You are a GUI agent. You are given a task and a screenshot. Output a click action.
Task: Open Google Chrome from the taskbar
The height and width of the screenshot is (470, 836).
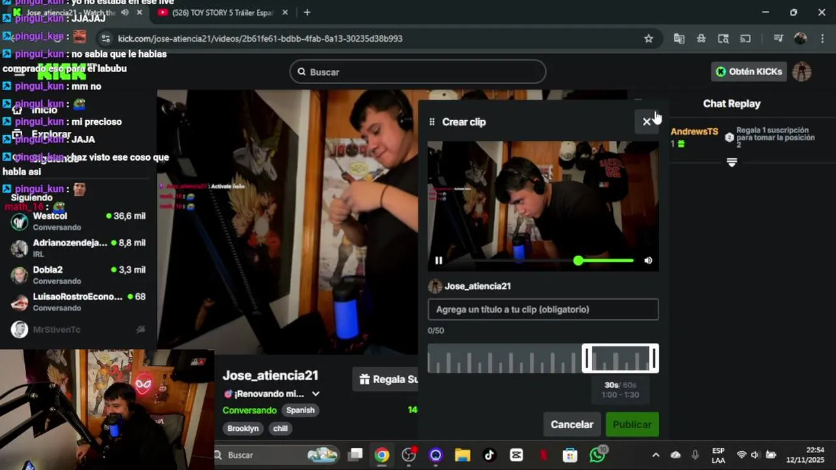coord(382,455)
